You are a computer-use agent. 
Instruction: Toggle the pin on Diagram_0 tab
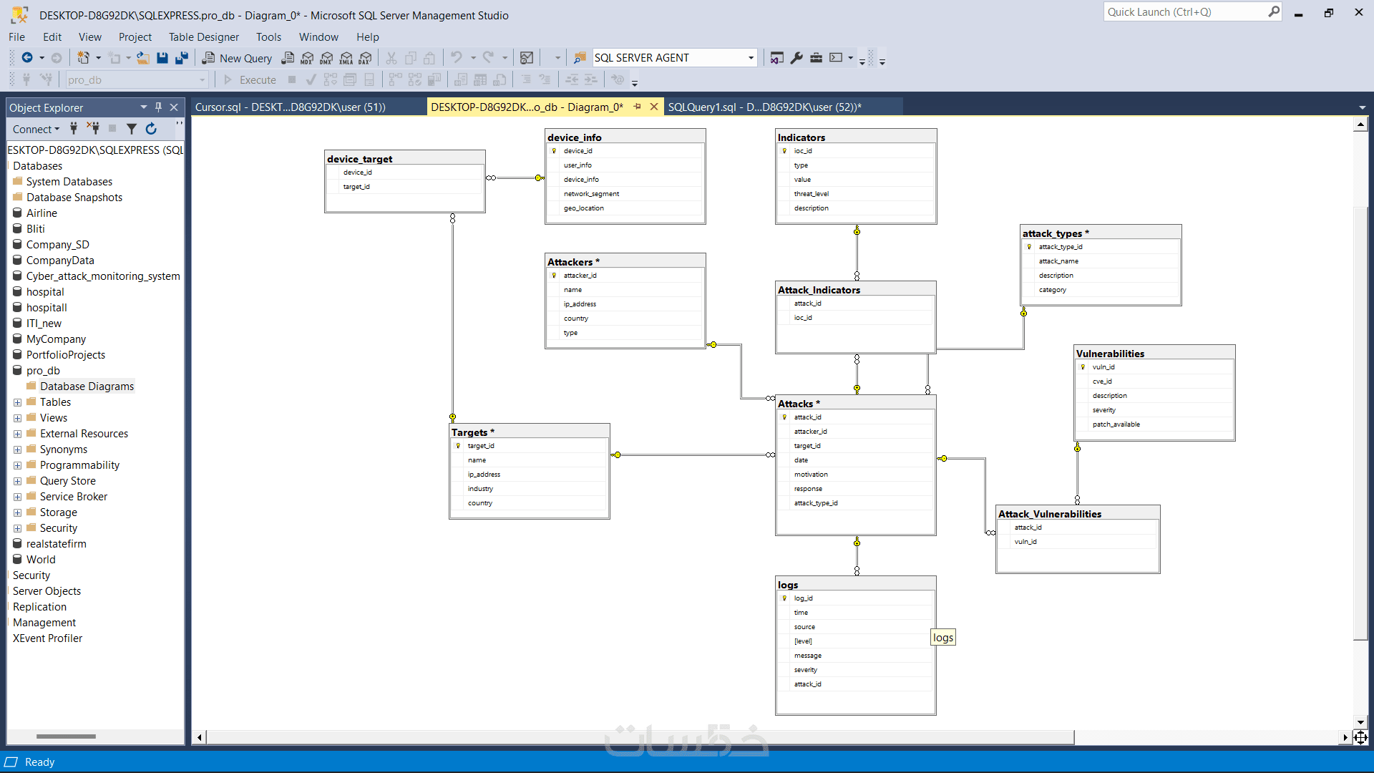637,107
